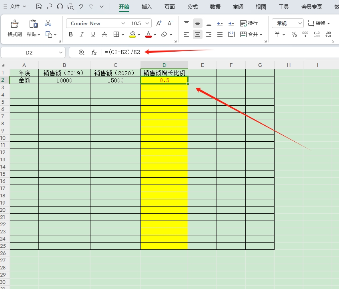Increase decimal places icon
This screenshot has width=339, height=289.
point(317,34)
